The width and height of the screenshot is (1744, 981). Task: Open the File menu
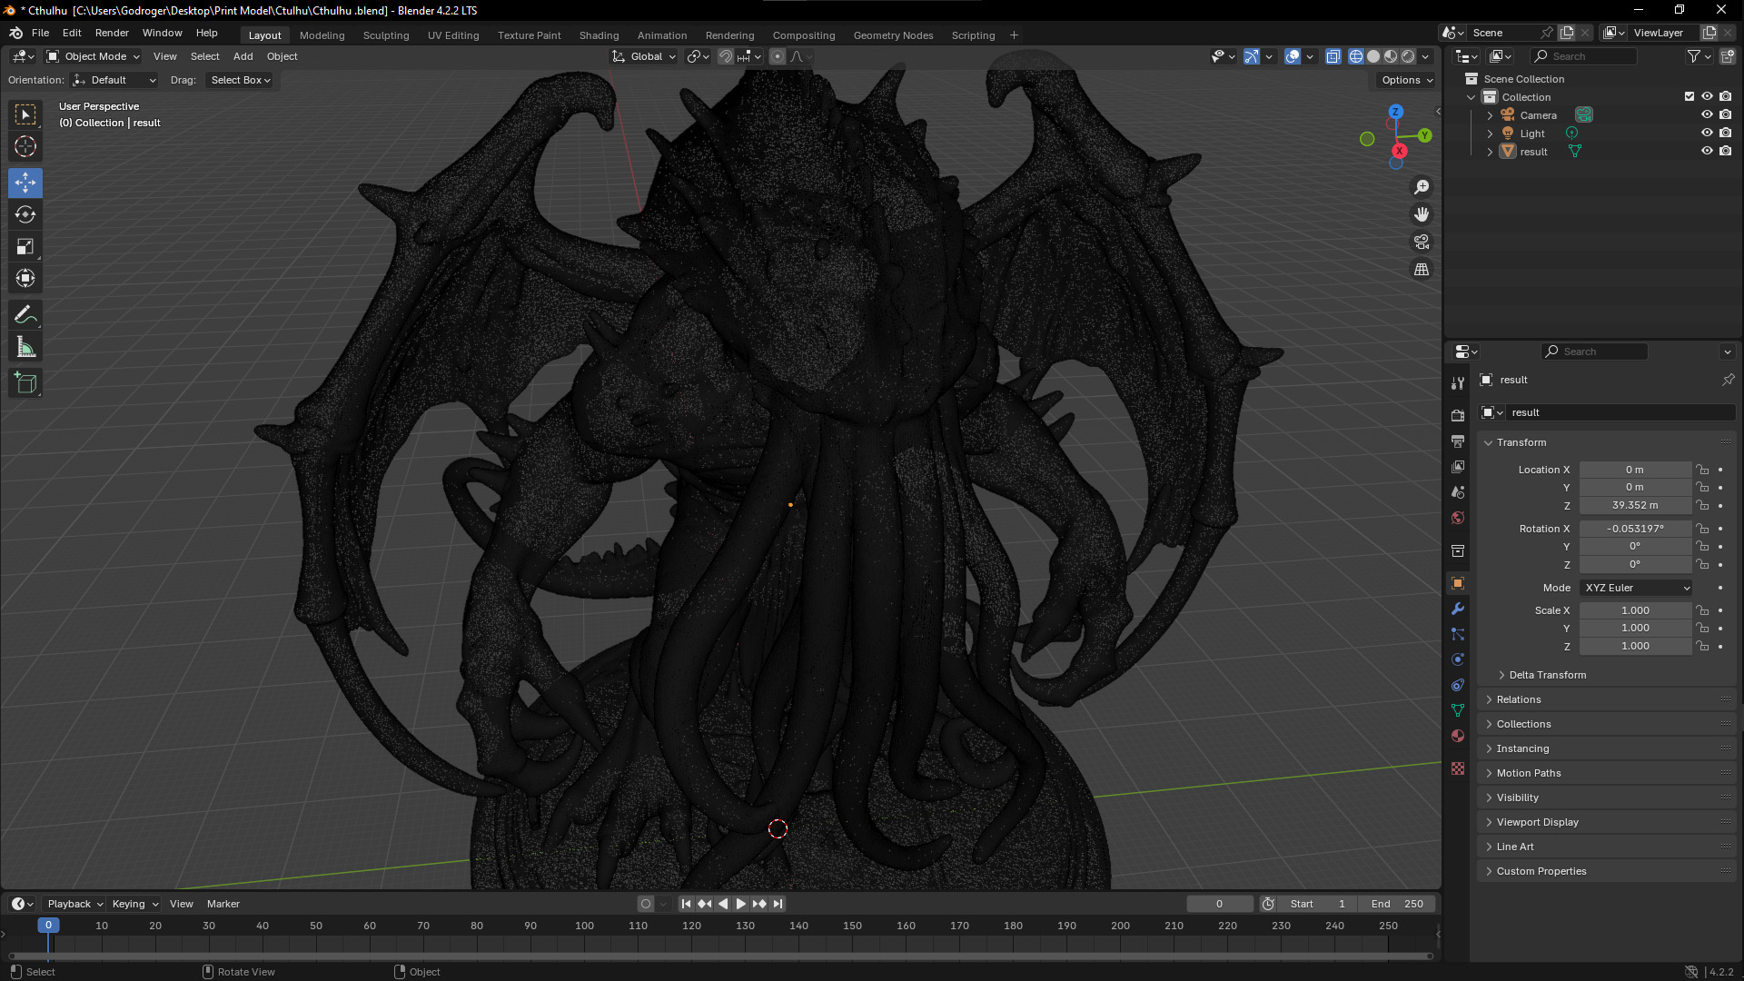(x=40, y=33)
